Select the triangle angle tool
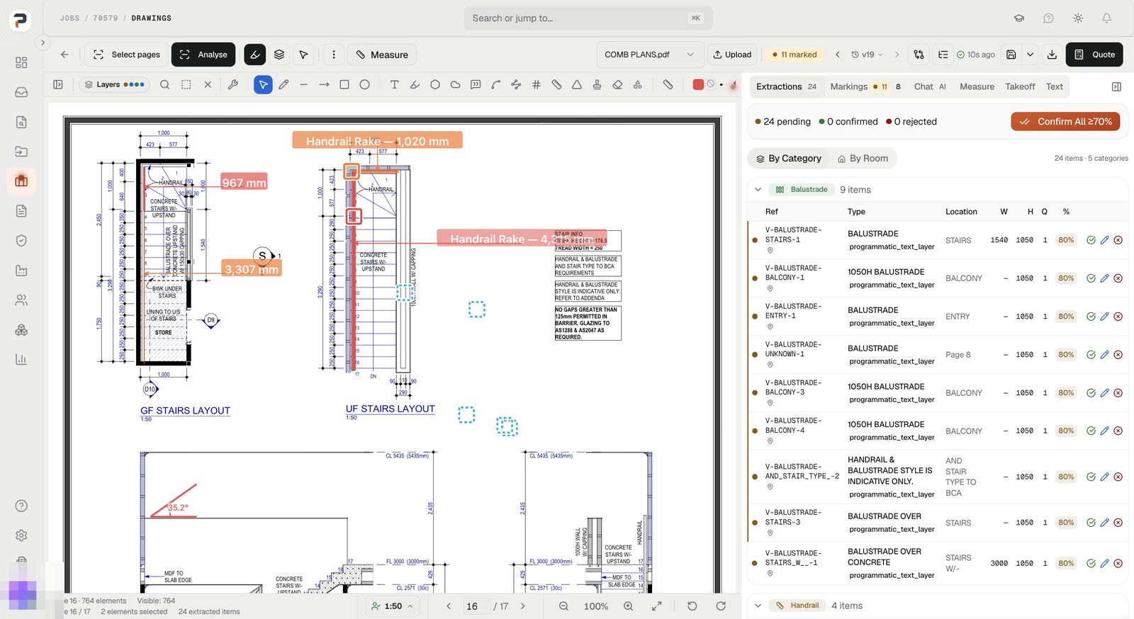The height and width of the screenshot is (619, 1134). point(577,84)
